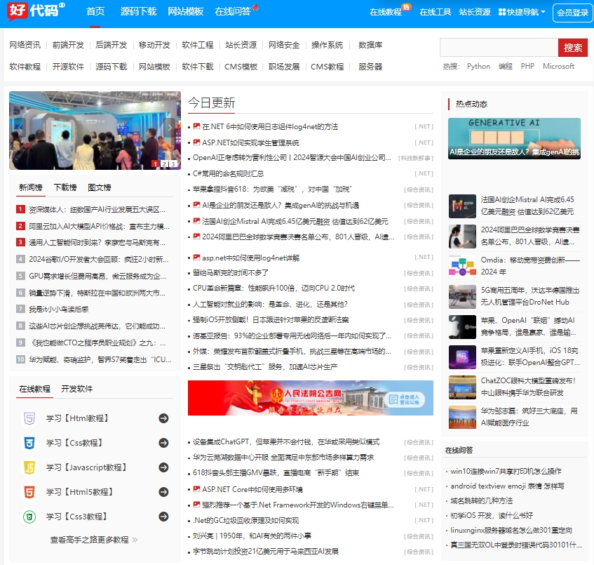594x565 pixels.
Task: Click red image icon before 在.NET 6中如何使用日志组件log4net
Action: tap(196, 126)
